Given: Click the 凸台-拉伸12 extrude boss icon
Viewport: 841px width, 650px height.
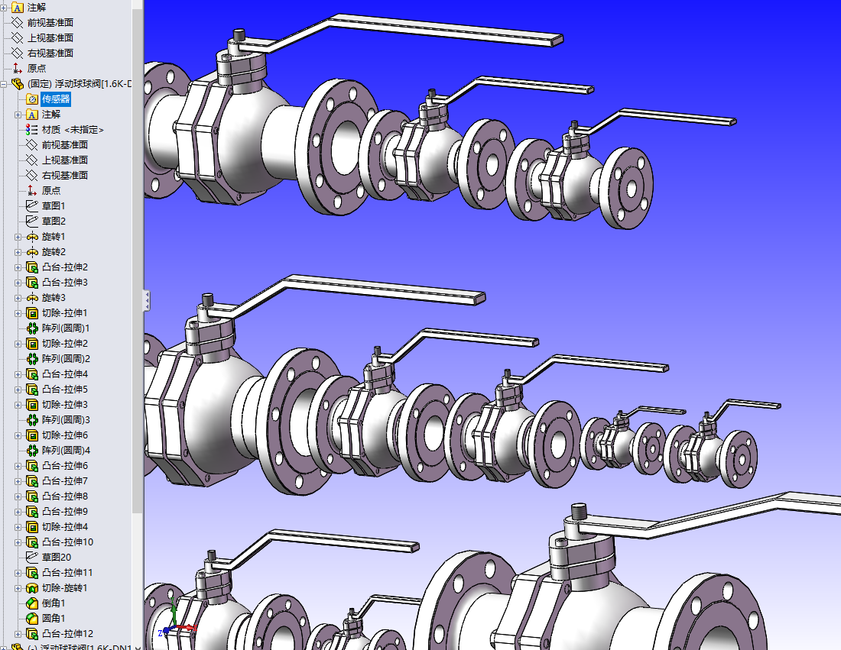Looking at the screenshot, I should coord(32,634).
